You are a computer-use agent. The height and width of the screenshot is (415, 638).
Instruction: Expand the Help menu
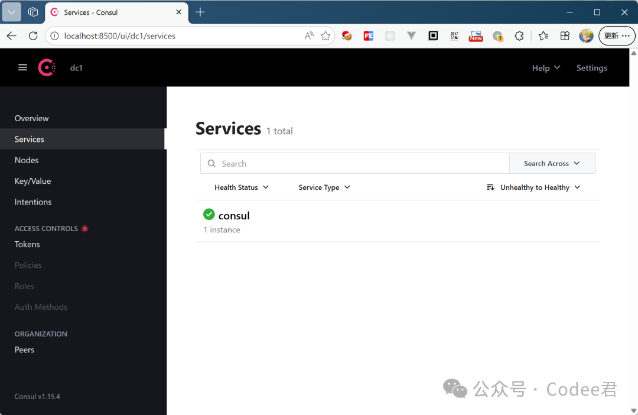click(546, 68)
